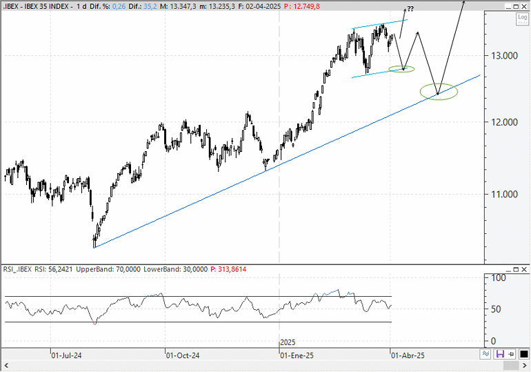Click the UpperBand: 70,0000 label
The image size is (531, 372).
pos(108,270)
